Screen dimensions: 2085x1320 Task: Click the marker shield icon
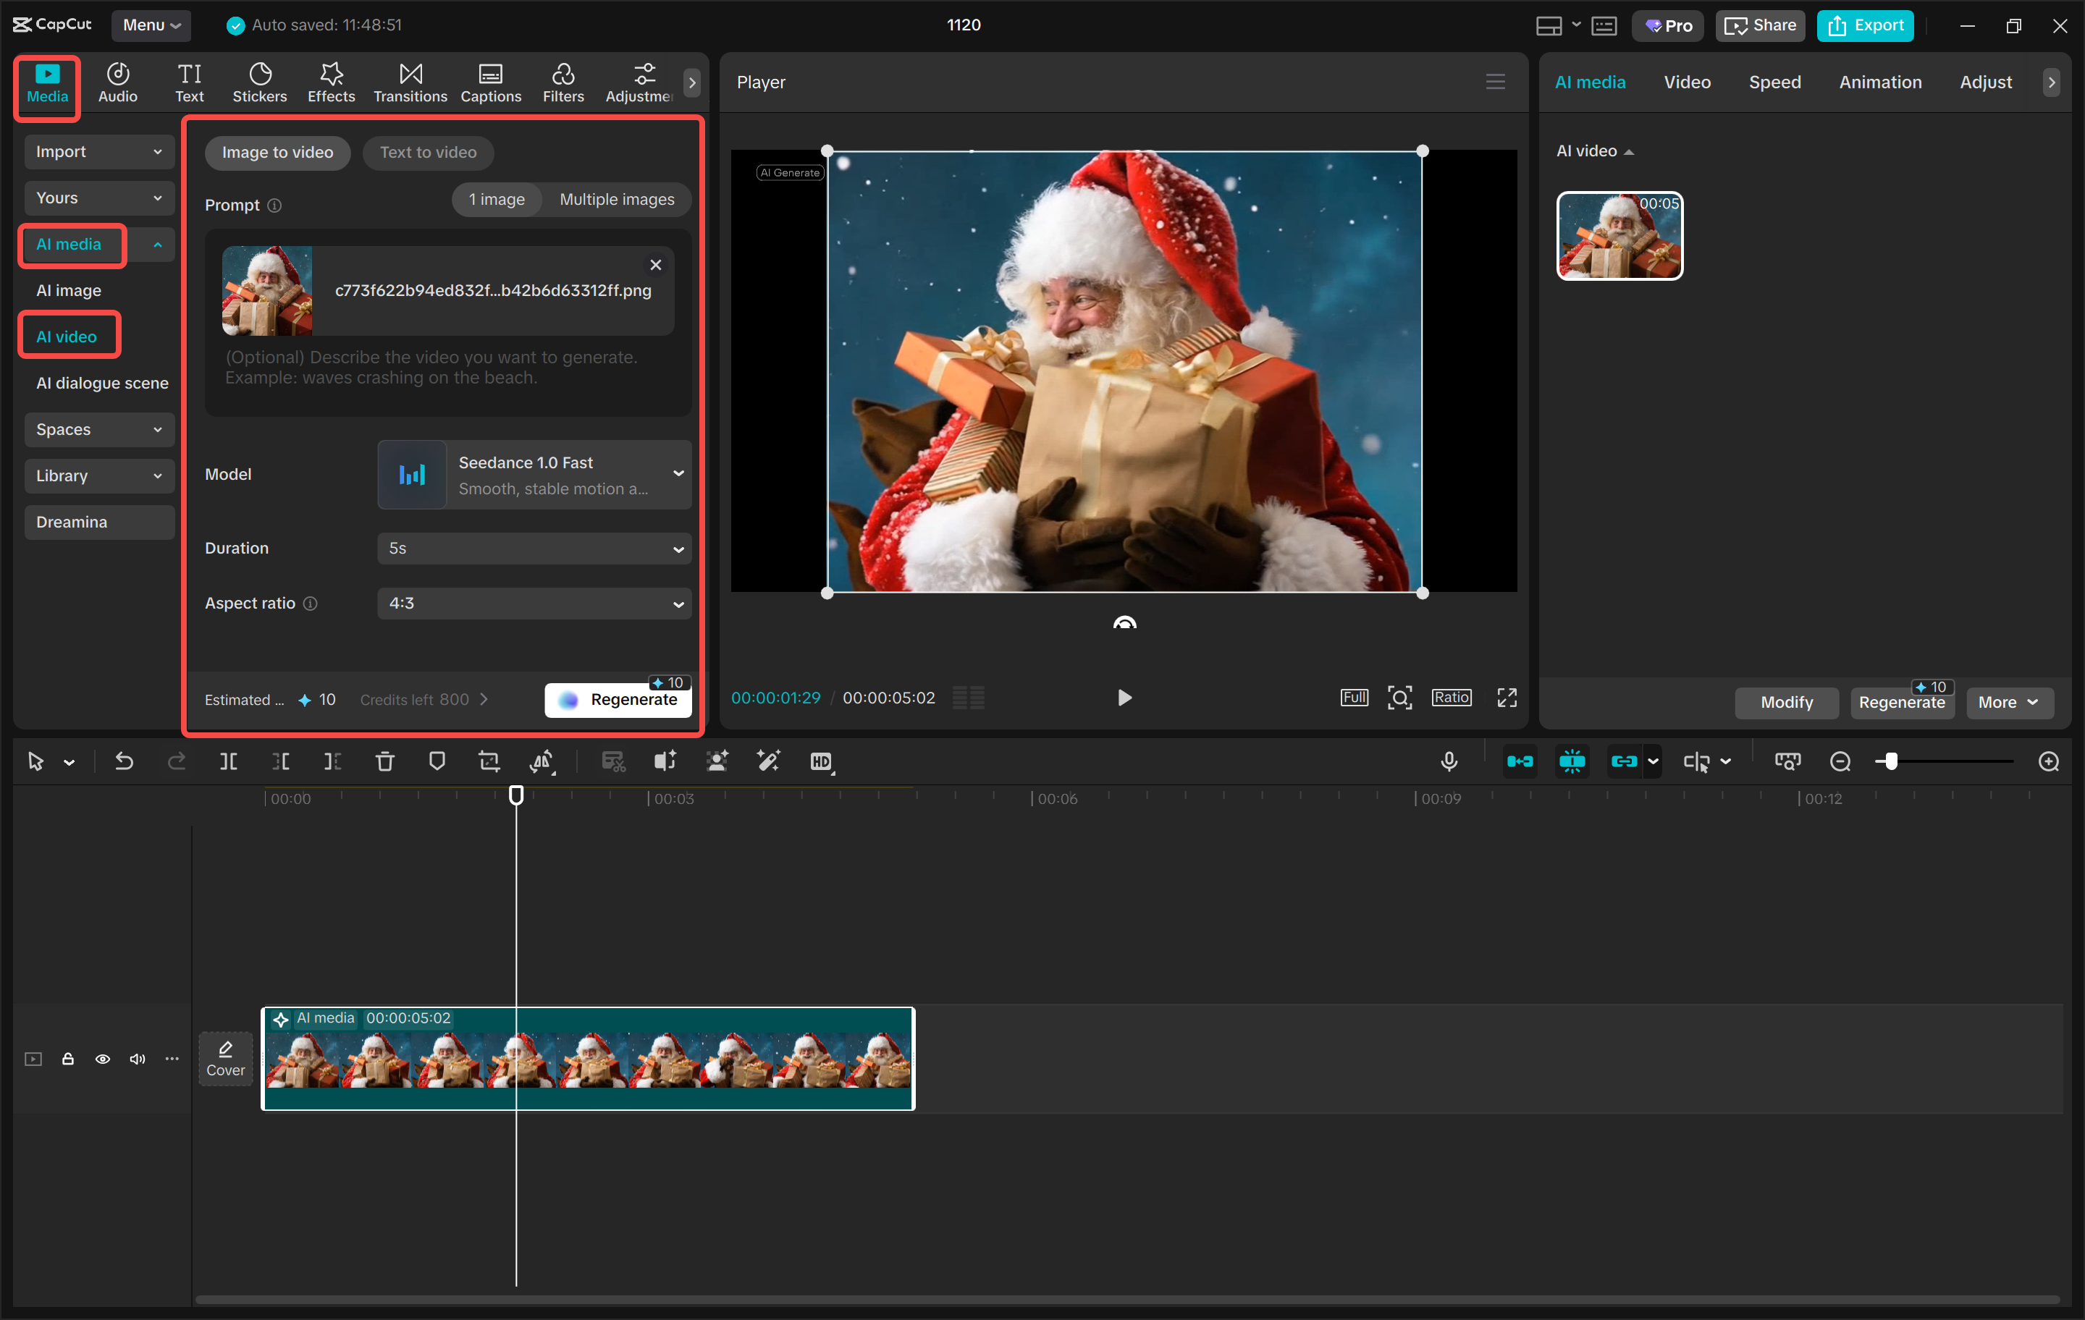[x=437, y=762]
